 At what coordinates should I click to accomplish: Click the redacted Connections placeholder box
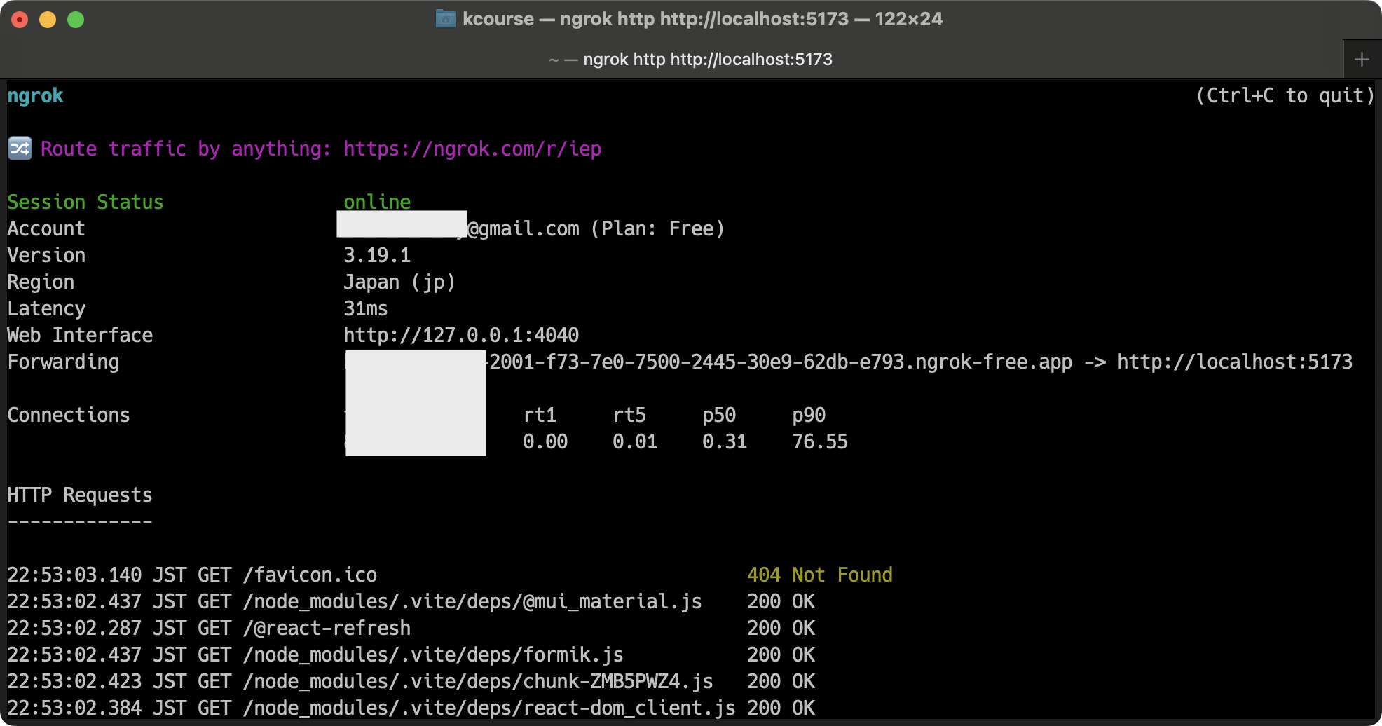point(415,404)
